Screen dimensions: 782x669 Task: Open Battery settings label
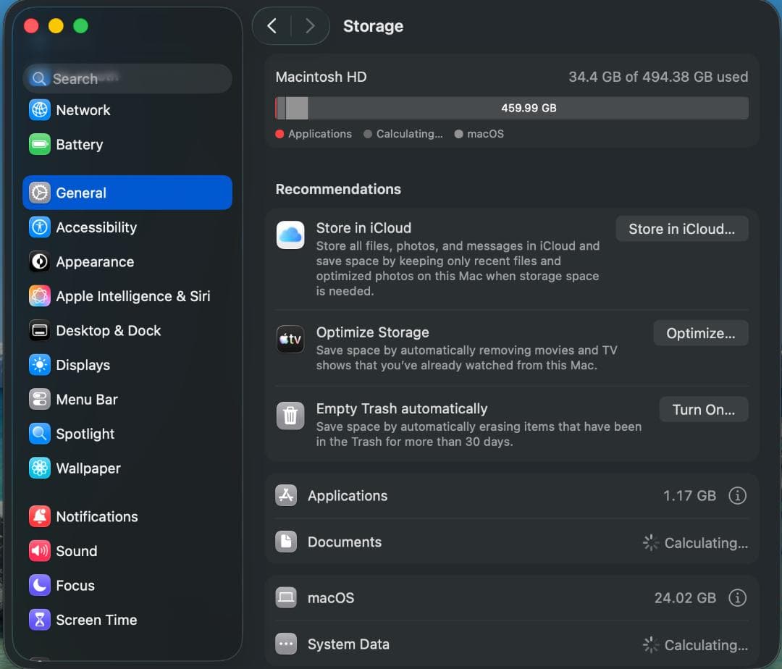pos(80,145)
